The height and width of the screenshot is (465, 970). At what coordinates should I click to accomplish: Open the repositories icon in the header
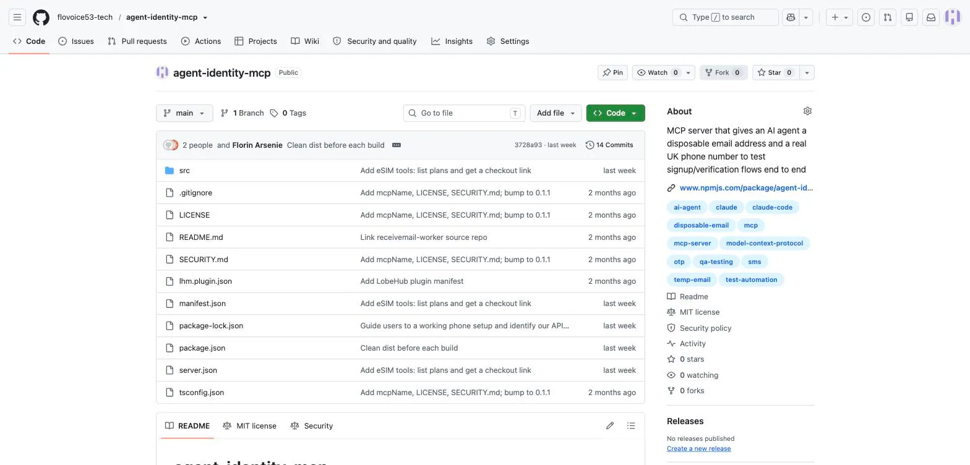point(909,17)
